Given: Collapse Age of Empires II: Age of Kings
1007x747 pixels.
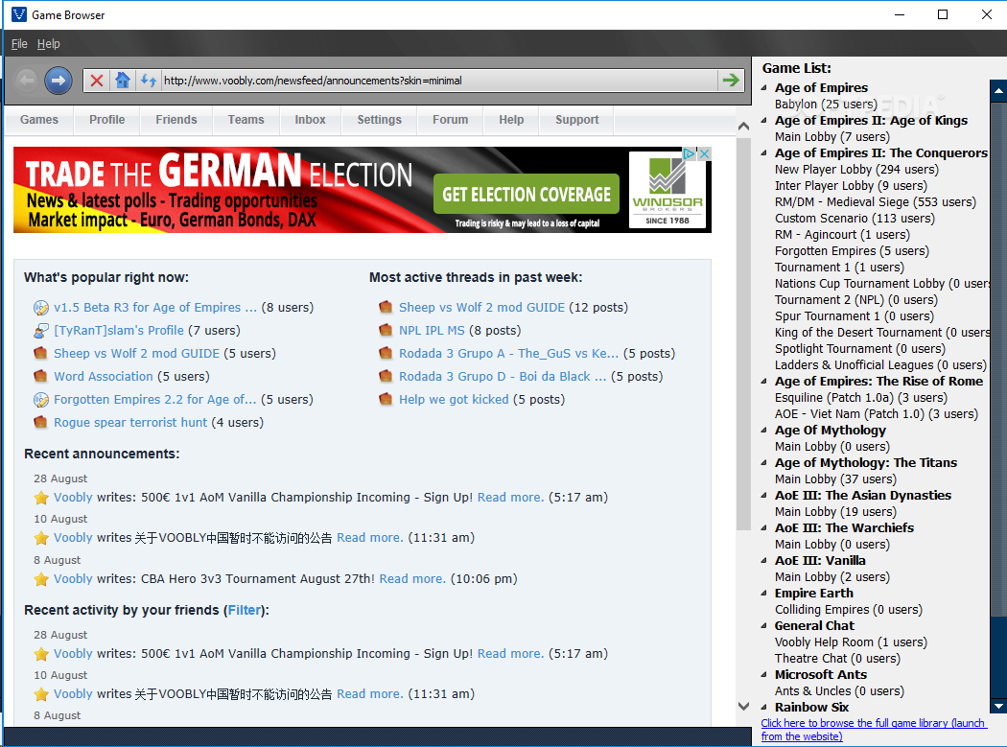Looking at the screenshot, I should [x=764, y=121].
